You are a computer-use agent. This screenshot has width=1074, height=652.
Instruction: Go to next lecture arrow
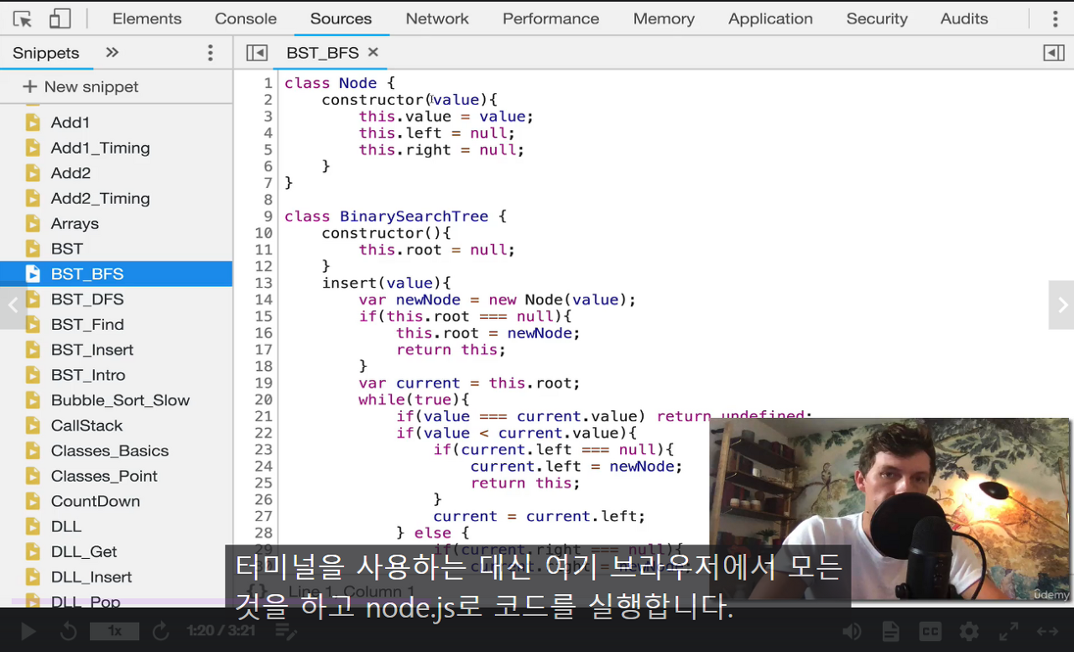tap(1061, 305)
